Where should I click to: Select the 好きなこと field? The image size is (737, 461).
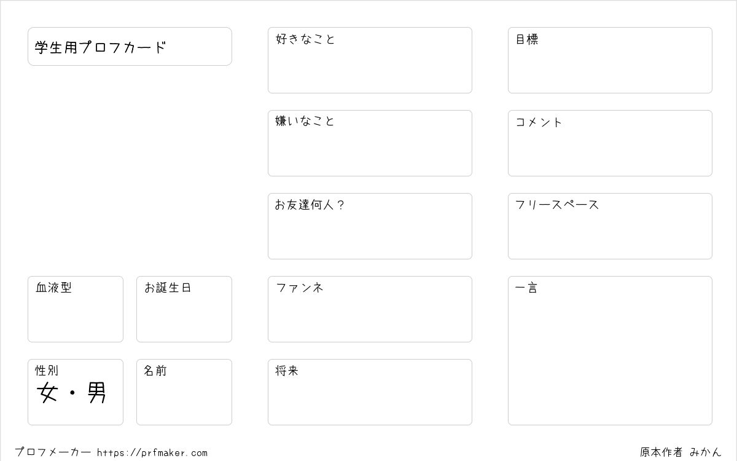click(370, 60)
